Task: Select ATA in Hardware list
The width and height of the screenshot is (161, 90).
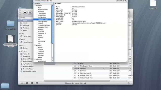Action: 39,7
